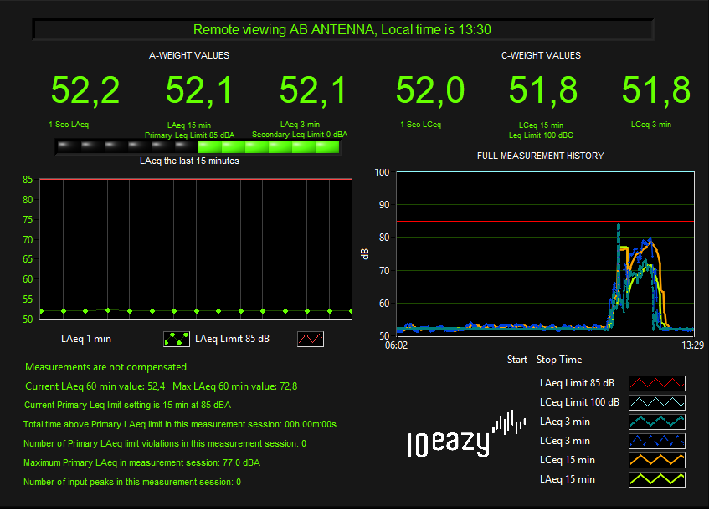Select the yellow LAeq 15 min legend swatch
This screenshot has width=709, height=511.
(x=656, y=479)
